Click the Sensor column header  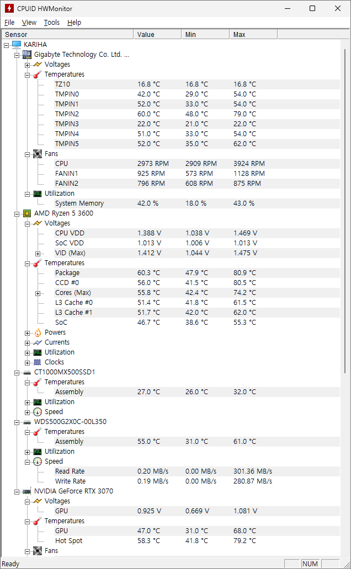pos(67,35)
